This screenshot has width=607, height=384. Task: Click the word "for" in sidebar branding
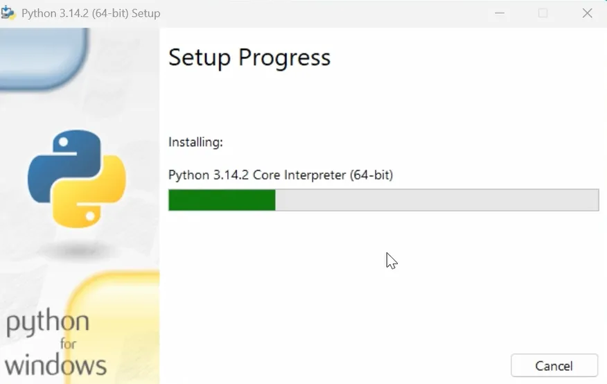pyautogui.click(x=67, y=344)
